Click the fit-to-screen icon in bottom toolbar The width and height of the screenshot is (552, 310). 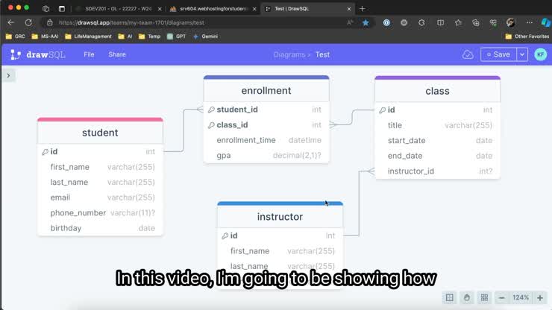point(450,297)
